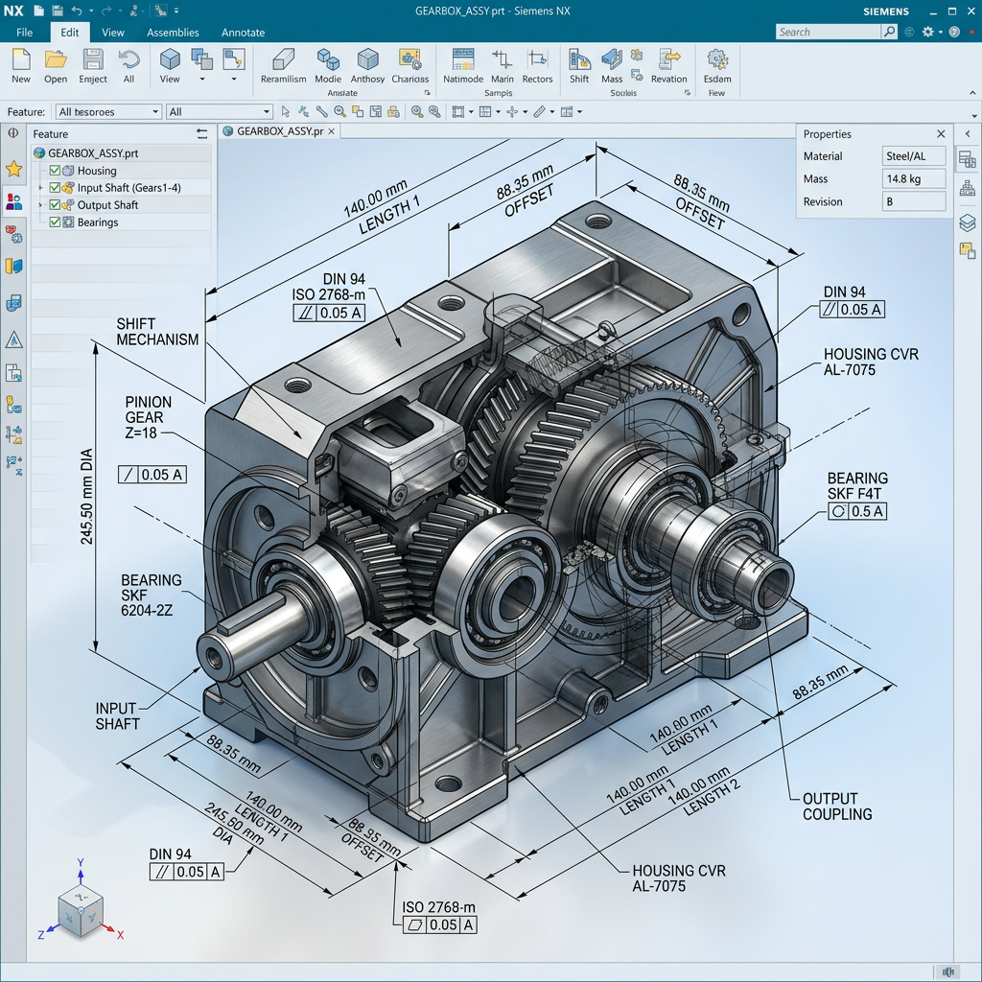Viewport: 982px width, 982px height.
Task: Click the Material field showing Steel/AL
Action: click(913, 156)
